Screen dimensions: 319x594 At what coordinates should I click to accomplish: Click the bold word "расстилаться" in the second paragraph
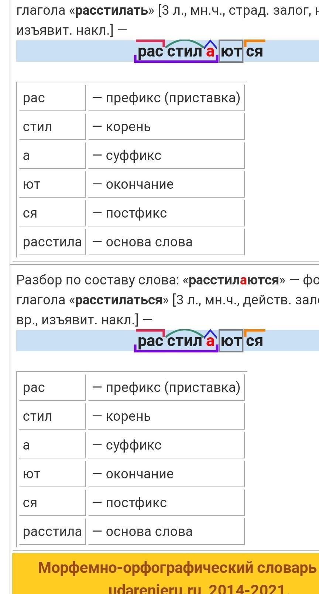tap(119, 300)
